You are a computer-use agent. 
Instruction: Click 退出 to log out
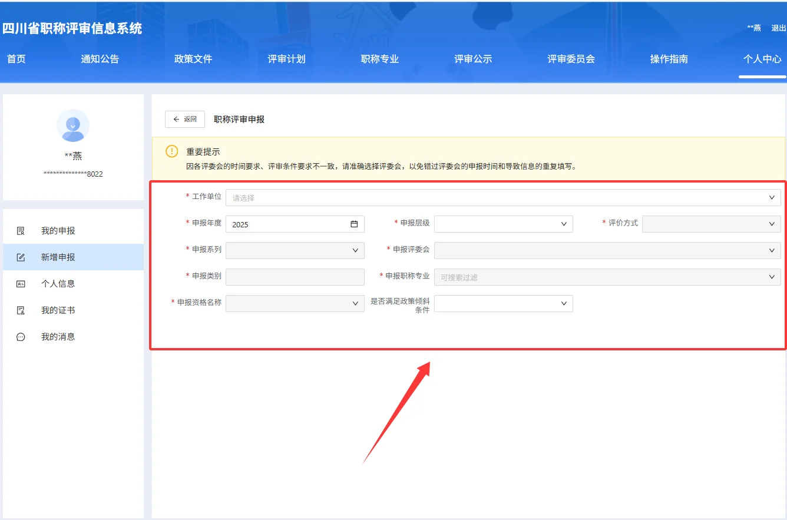(x=779, y=27)
